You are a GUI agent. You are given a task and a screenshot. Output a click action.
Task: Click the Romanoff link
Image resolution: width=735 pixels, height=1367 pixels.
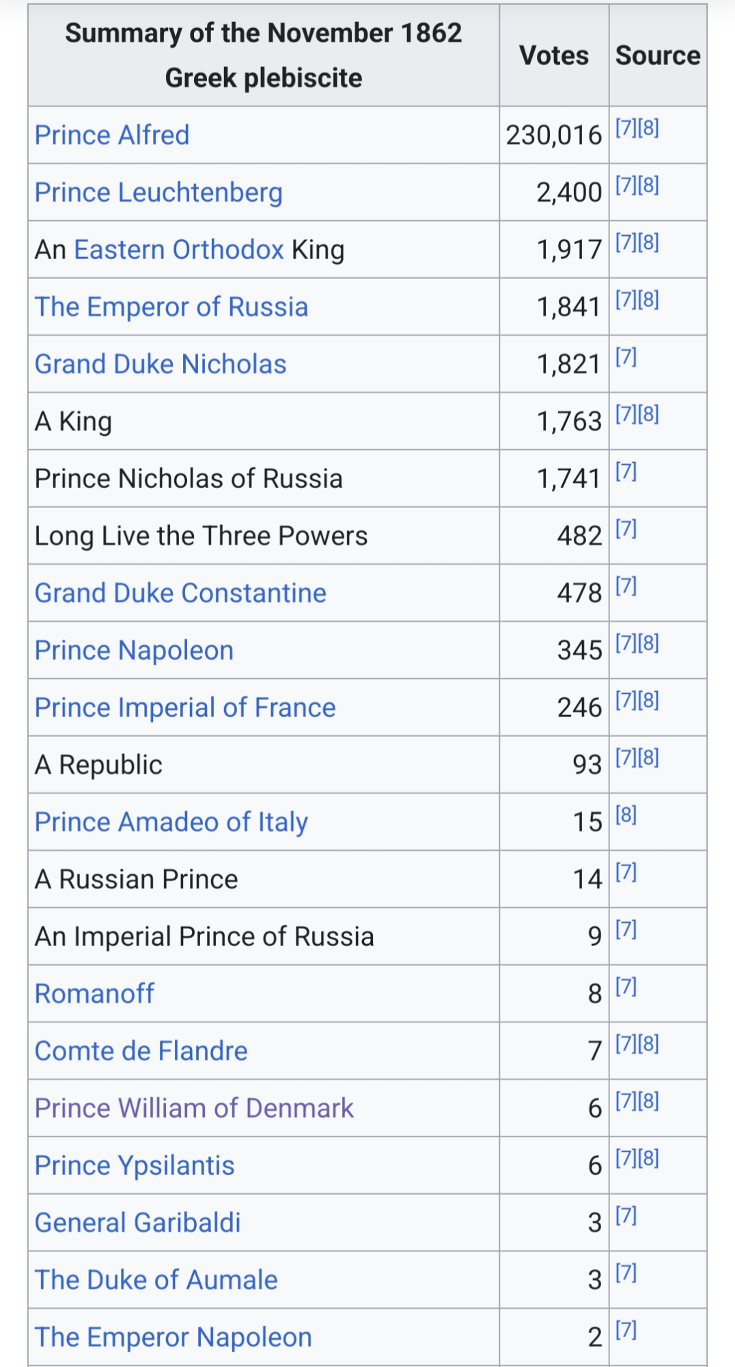click(94, 994)
